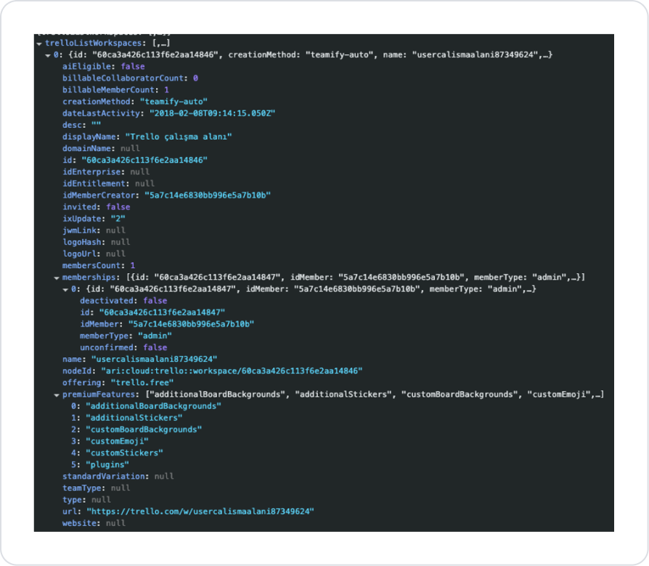The height and width of the screenshot is (566, 649).
Task: Click membership id "60ca3a426c113f6e2aa14847" property row
Action: coord(152,312)
